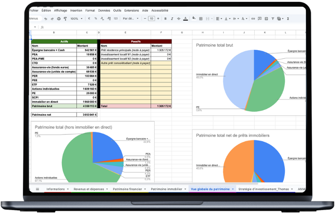Open the text rotation dropdown
This screenshot has height=214, width=335.
(244, 18)
